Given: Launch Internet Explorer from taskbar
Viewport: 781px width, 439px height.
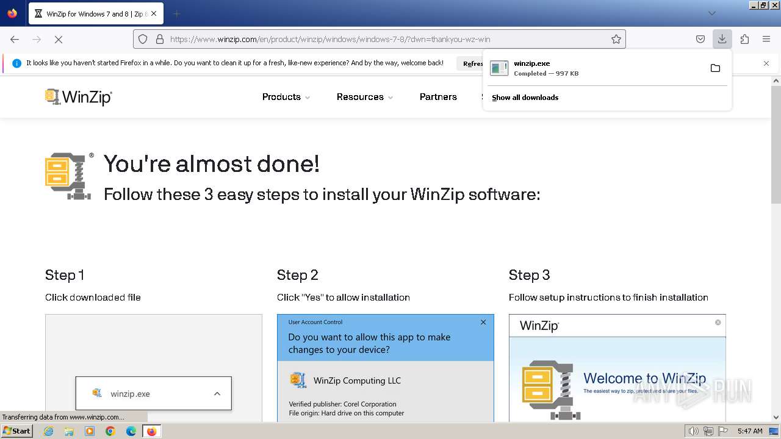Looking at the screenshot, I should [x=49, y=431].
